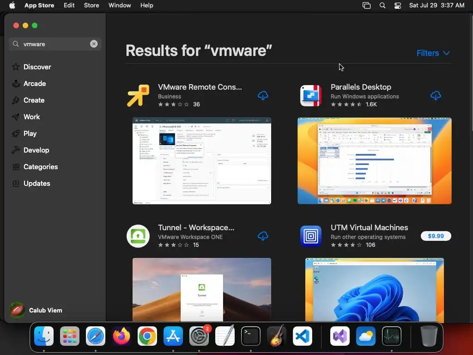473x355 pixels.
Task: Open Stage Manager icon in menu bar
Action: 366,6
